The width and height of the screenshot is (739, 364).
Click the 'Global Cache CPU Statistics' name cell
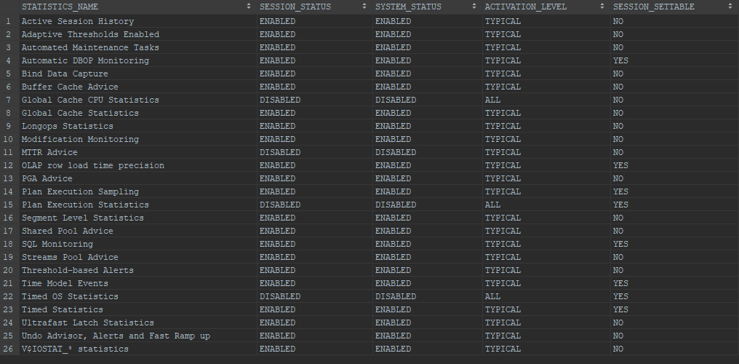pyautogui.click(x=89, y=100)
